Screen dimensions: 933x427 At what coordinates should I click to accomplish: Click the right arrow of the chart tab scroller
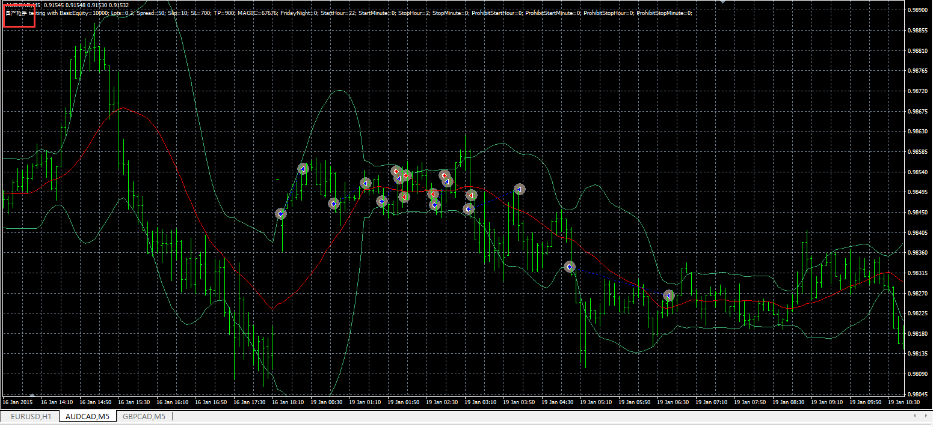(x=926, y=416)
